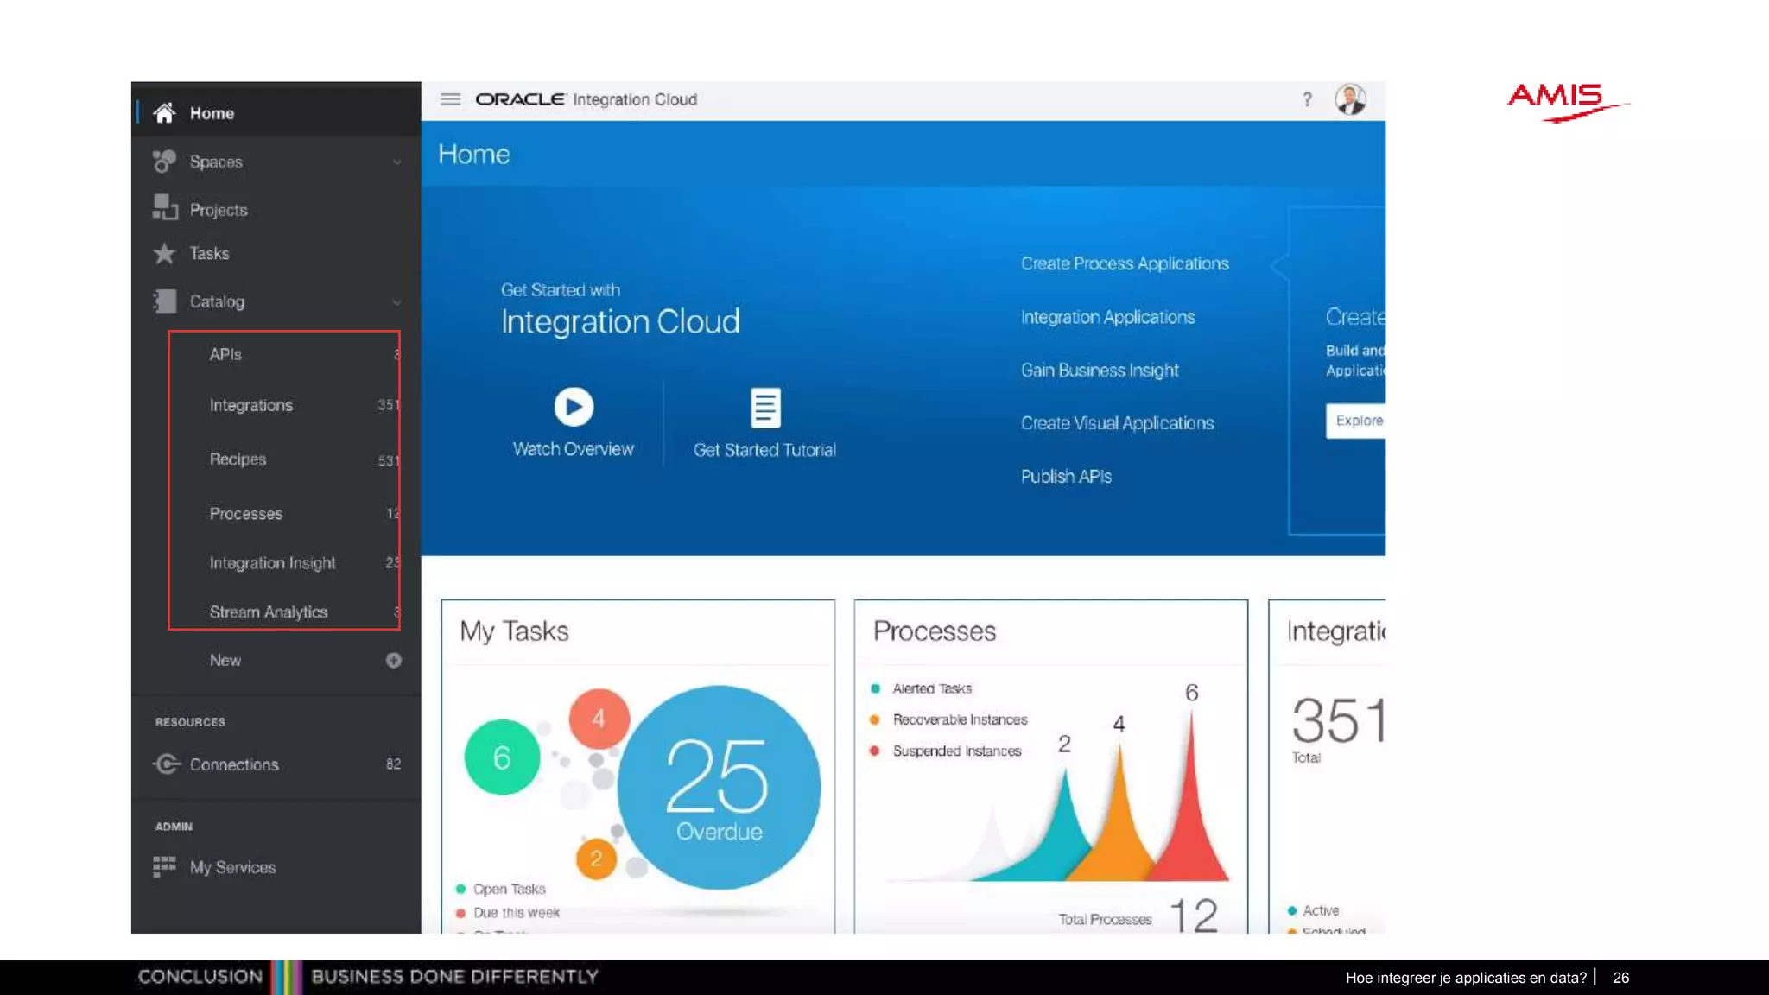Image resolution: width=1769 pixels, height=995 pixels.
Task: Open the user profile avatar
Action: [x=1350, y=99]
